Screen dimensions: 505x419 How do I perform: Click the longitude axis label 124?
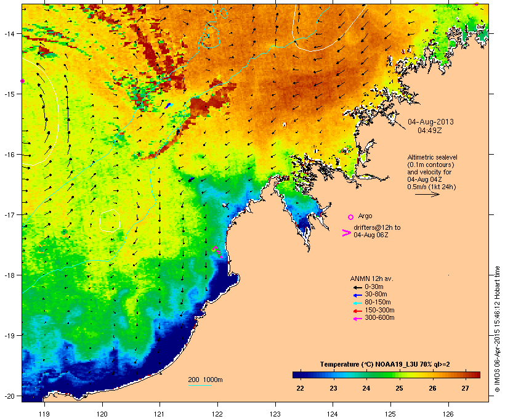333,414
